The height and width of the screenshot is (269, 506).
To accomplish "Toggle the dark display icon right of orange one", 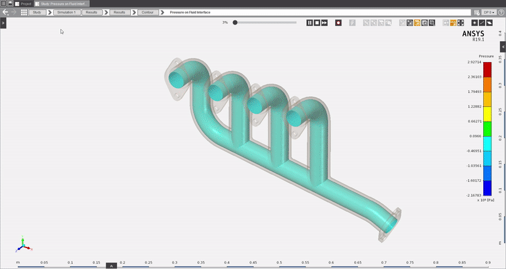I will coord(424,23).
